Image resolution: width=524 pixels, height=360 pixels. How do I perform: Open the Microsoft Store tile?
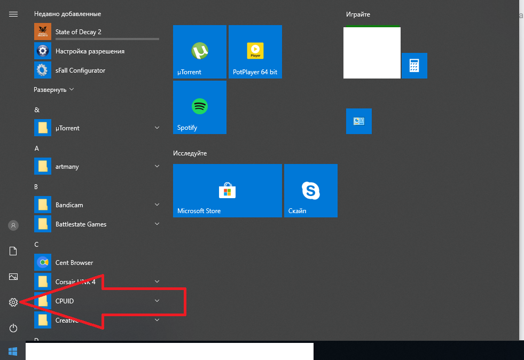pos(227,191)
